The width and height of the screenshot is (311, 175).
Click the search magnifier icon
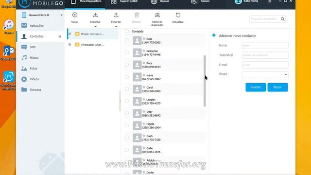(283, 19)
